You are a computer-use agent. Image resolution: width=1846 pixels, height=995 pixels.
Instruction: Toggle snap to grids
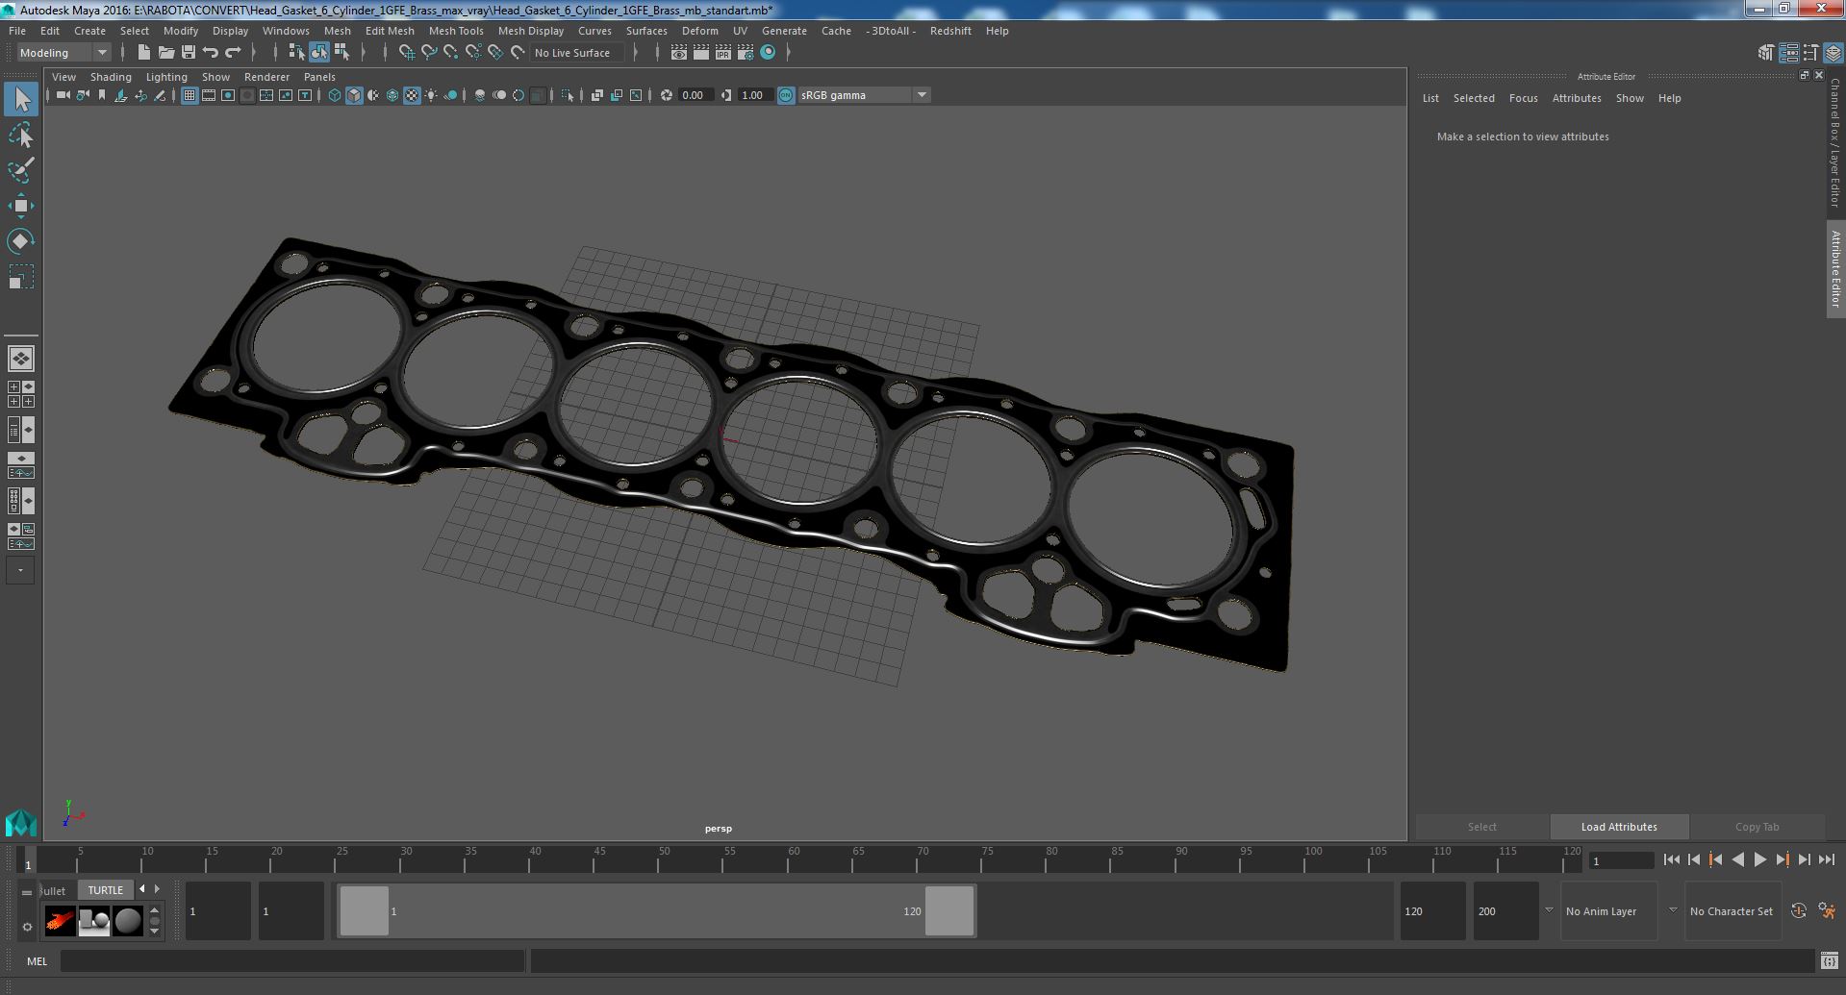tap(407, 53)
